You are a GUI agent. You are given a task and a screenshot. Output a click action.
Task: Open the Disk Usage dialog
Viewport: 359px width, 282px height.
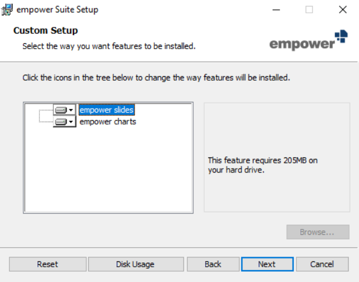pyautogui.click(x=136, y=264)
